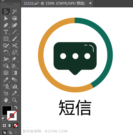Image resolution: width=133 pixels, height=135 pixels.
Task: Swap fill and stroke colors arrow
Action: tap(16, 107)
